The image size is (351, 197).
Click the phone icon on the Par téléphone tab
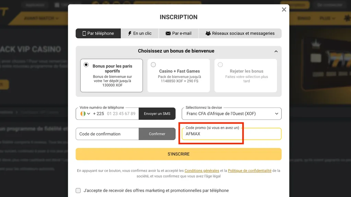click(x=84, y=33)
